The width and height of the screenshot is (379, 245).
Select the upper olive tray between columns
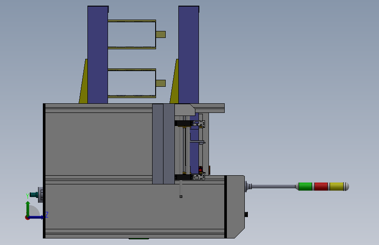(132, 34)
